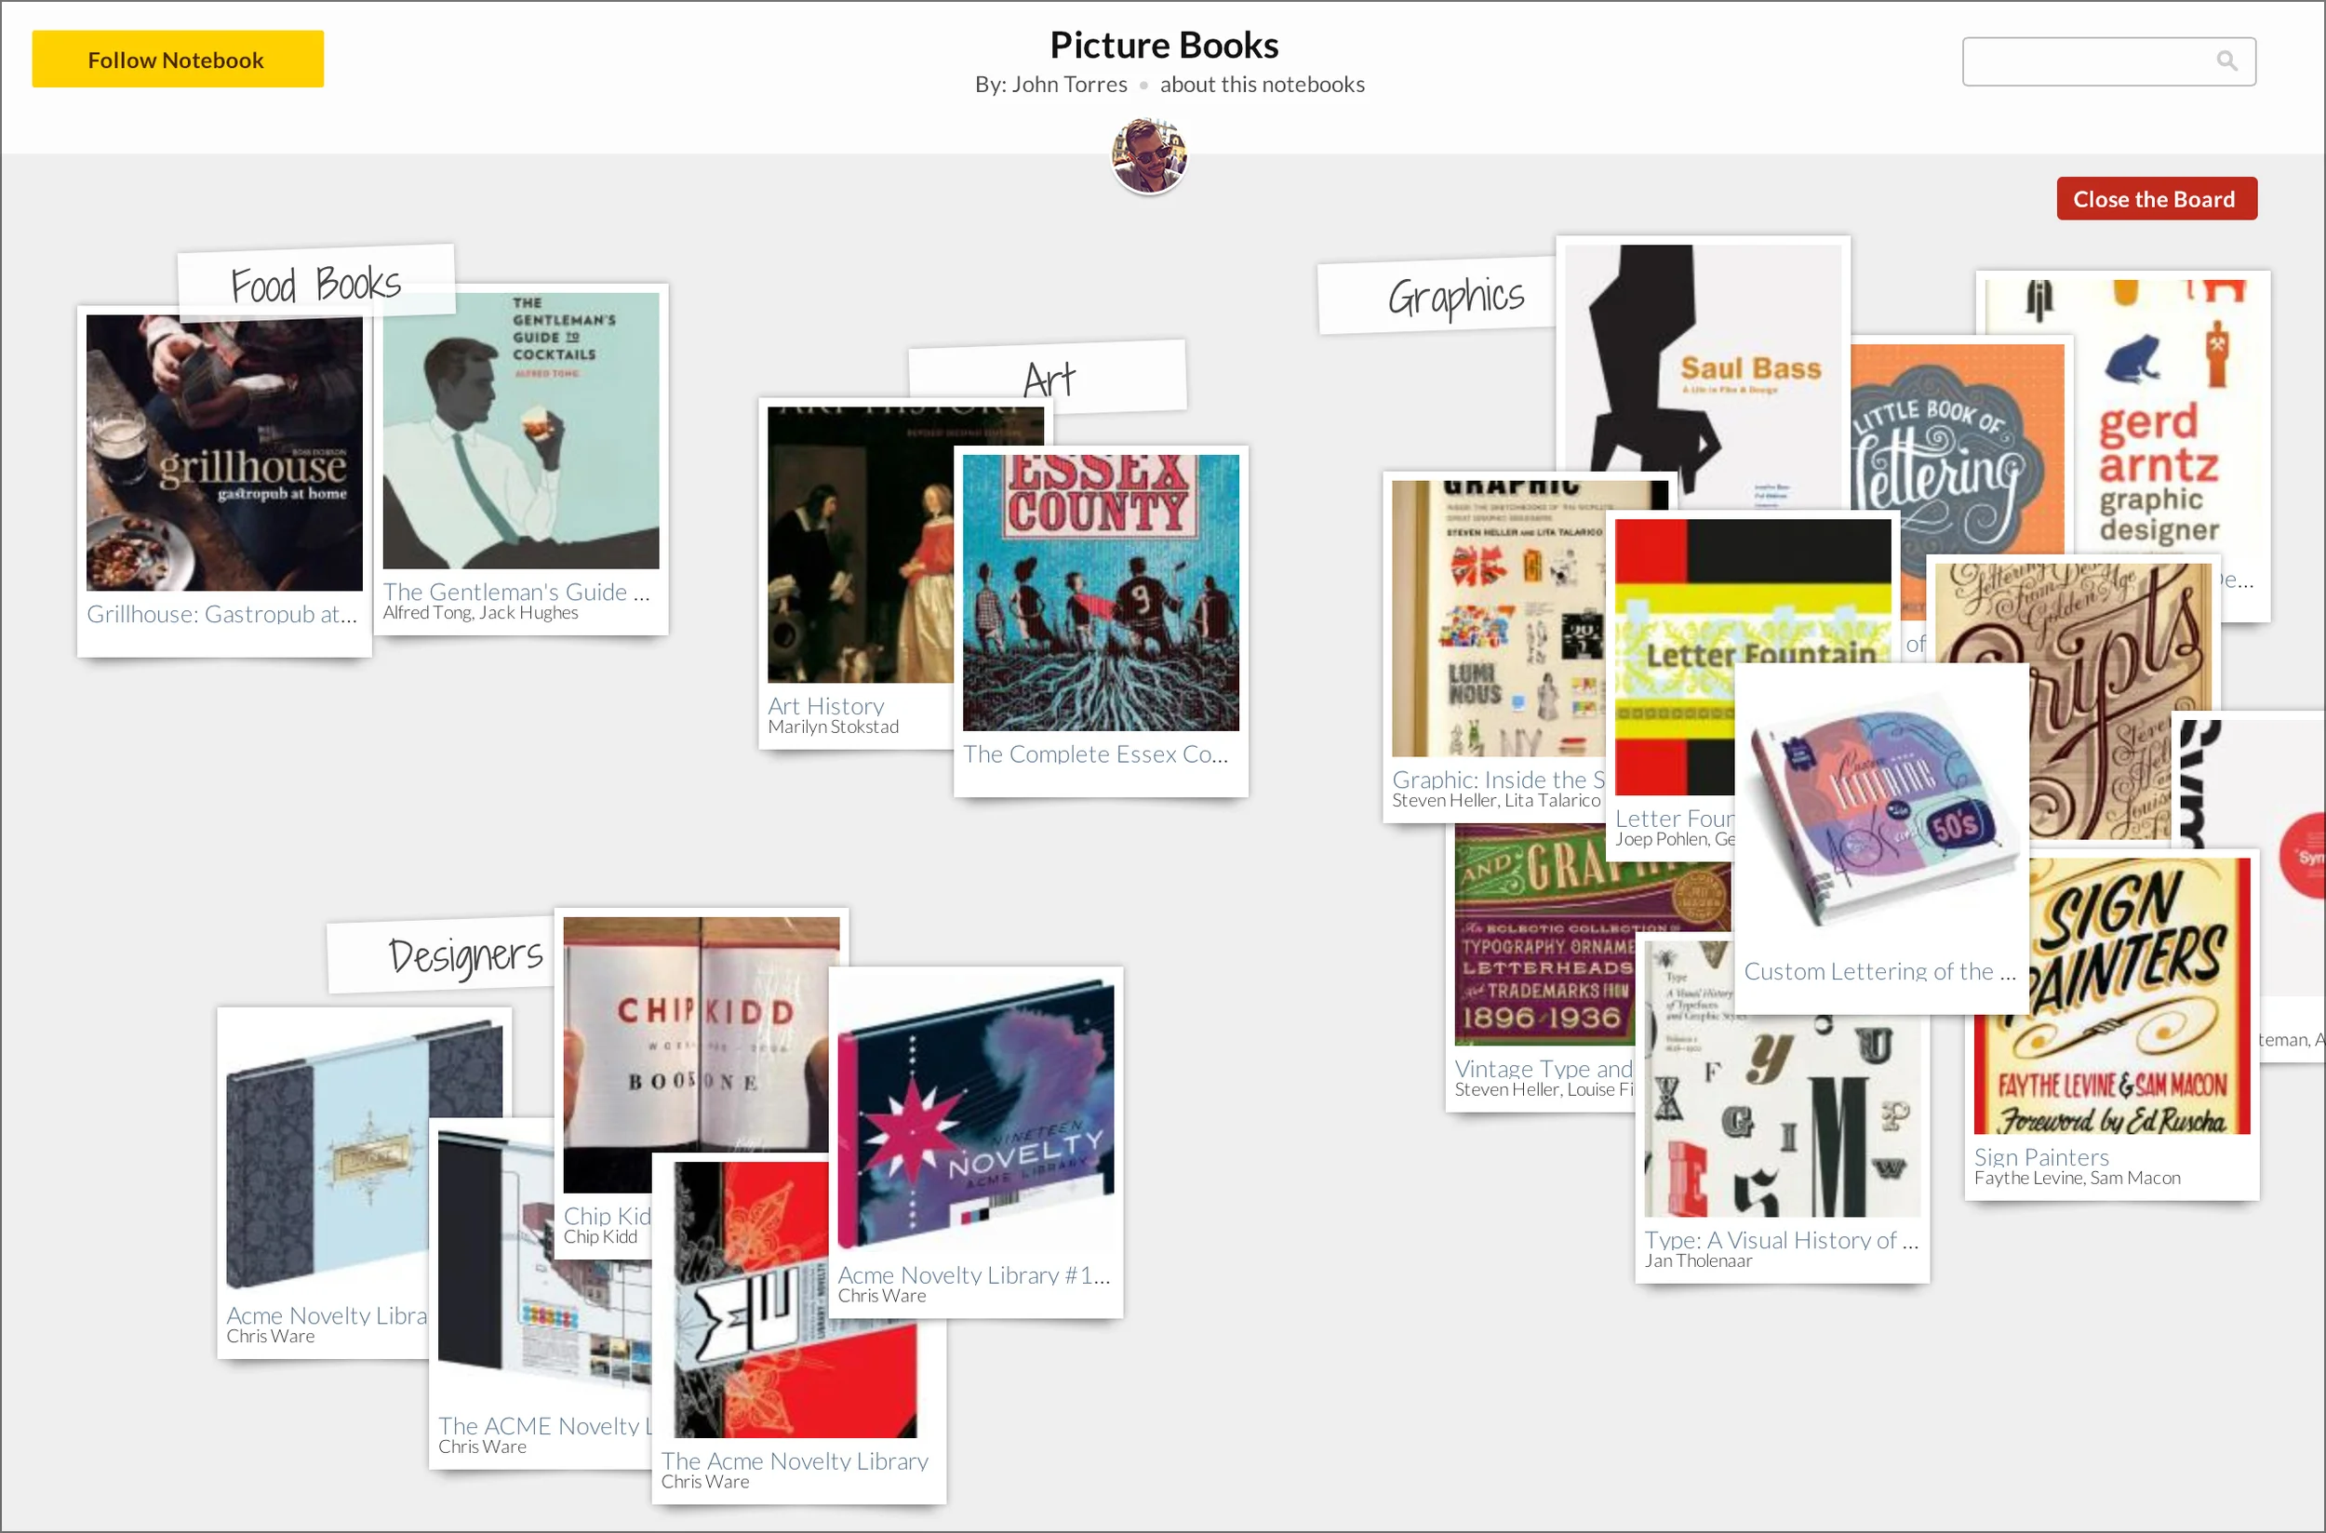Click Custom Lettering of the ... title
The height and width of the screenshot is (1533, 2326).
(1880, 971)
